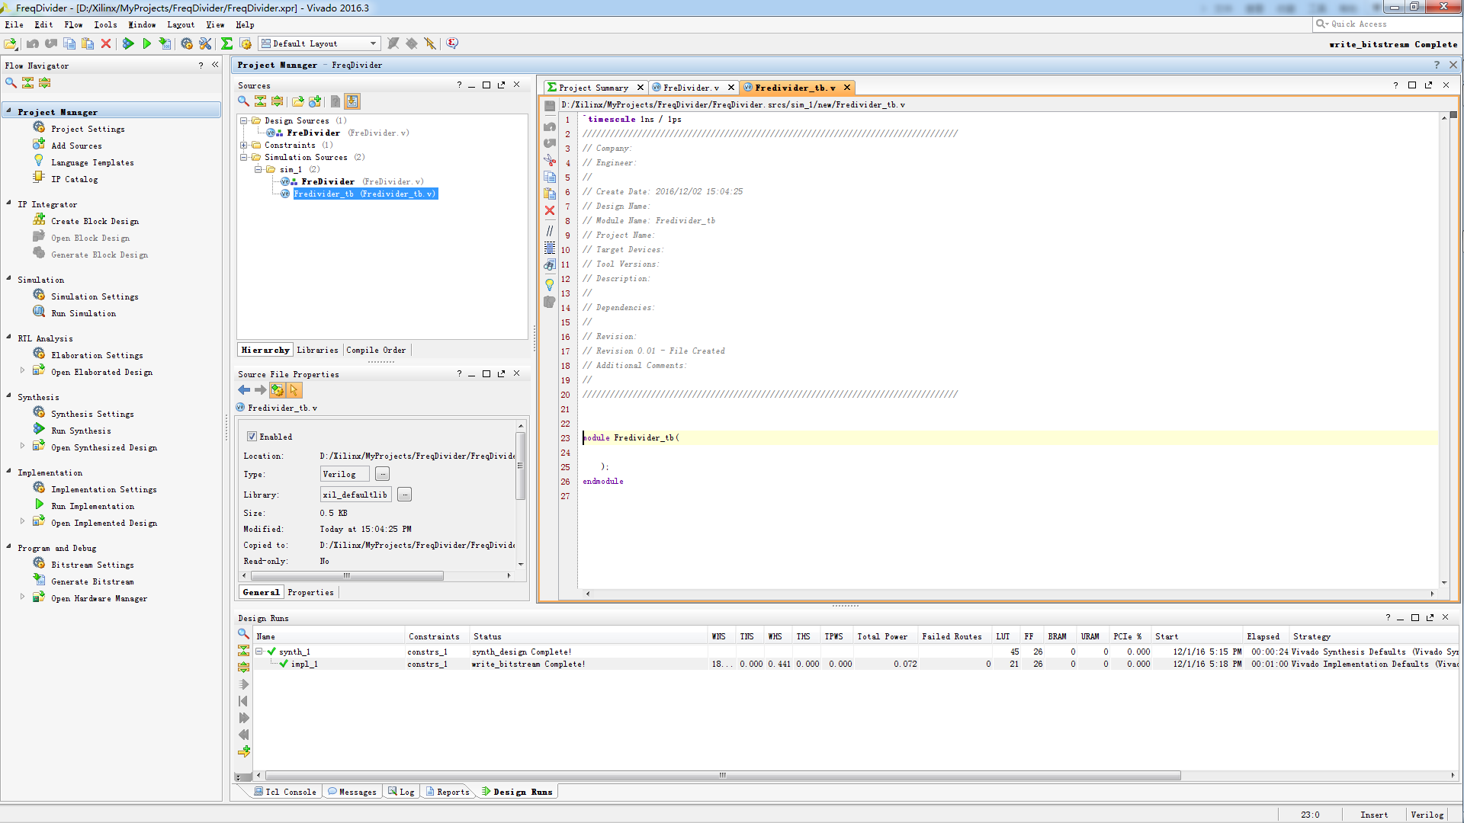Uncheck the Enabled checkbox

(x=252, y=437)
